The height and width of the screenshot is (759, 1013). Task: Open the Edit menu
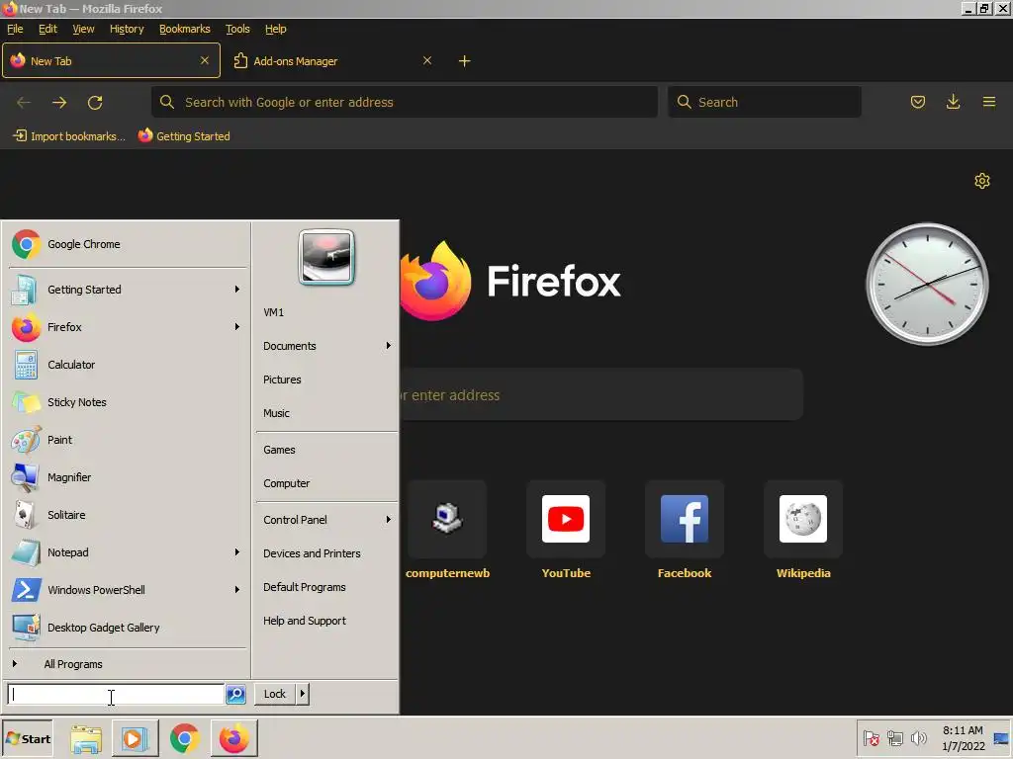(47, 29)
